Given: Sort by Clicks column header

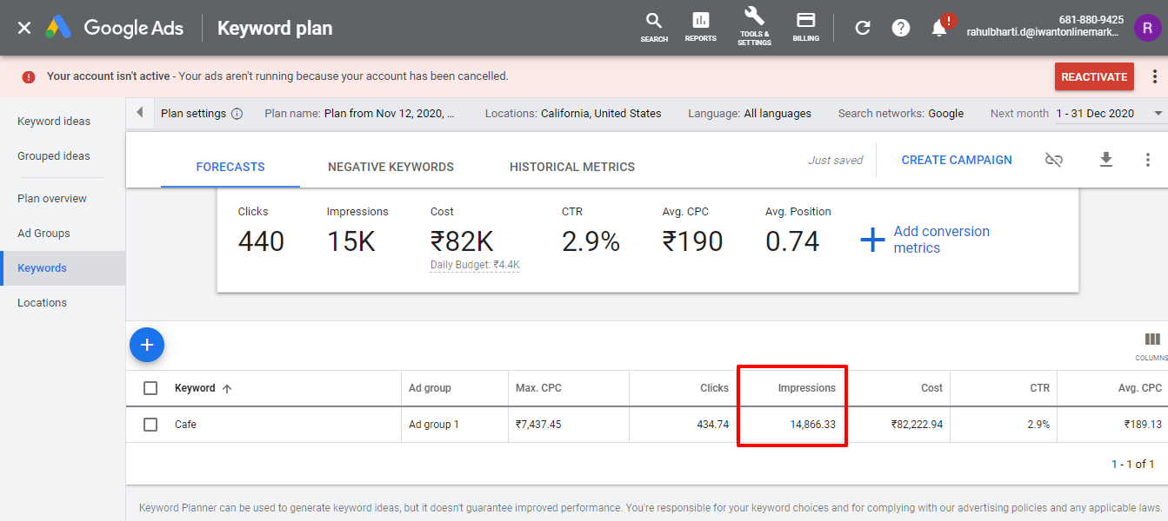Looking at the screenshot, I should click(x=714, y=388).
